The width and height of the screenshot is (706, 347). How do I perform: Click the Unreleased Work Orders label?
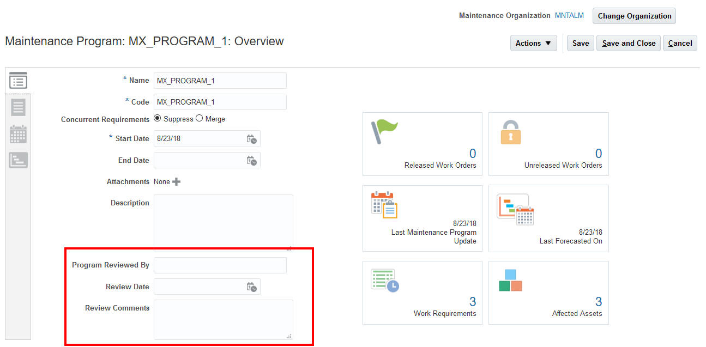pos(563,166)
